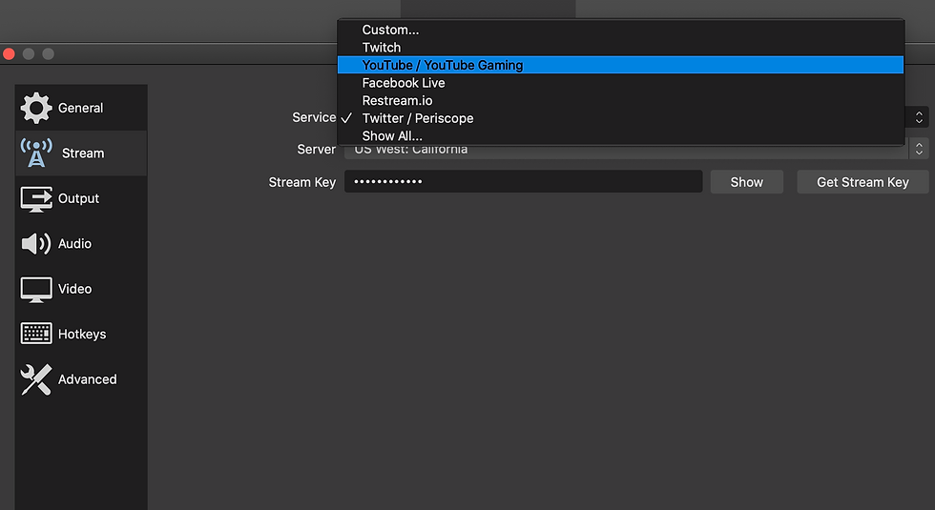
Task: Choose Restream.io service option
Action: tap(397, 100)
